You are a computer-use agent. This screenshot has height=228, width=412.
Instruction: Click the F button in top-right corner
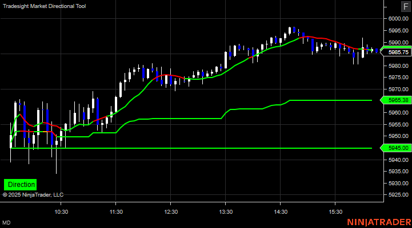point(406,6)
